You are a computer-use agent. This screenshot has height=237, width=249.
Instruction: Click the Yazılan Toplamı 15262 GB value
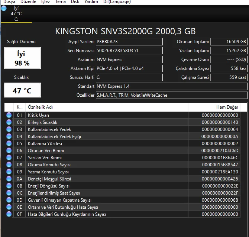(x=229, y=51)
